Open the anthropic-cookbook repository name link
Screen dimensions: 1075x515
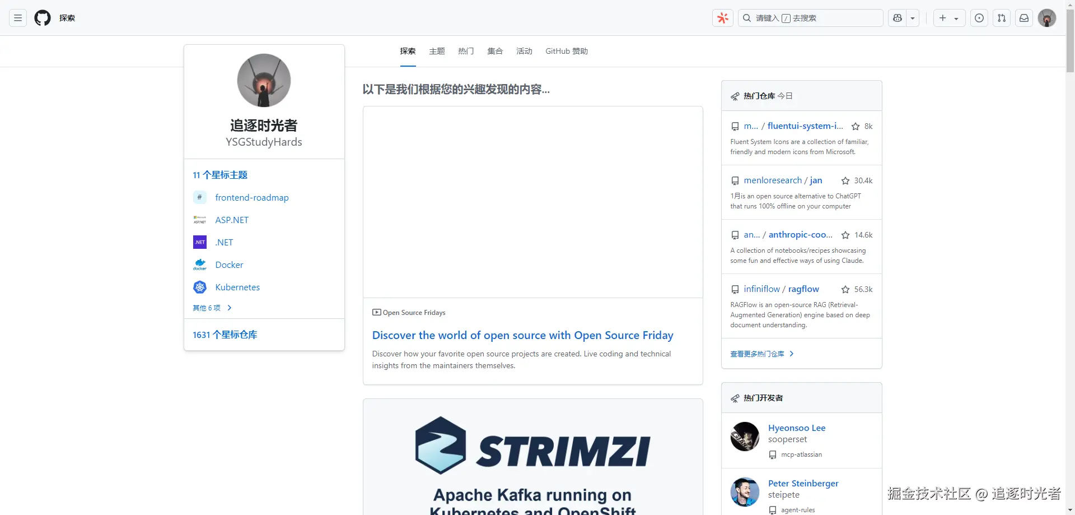[801, 235]
